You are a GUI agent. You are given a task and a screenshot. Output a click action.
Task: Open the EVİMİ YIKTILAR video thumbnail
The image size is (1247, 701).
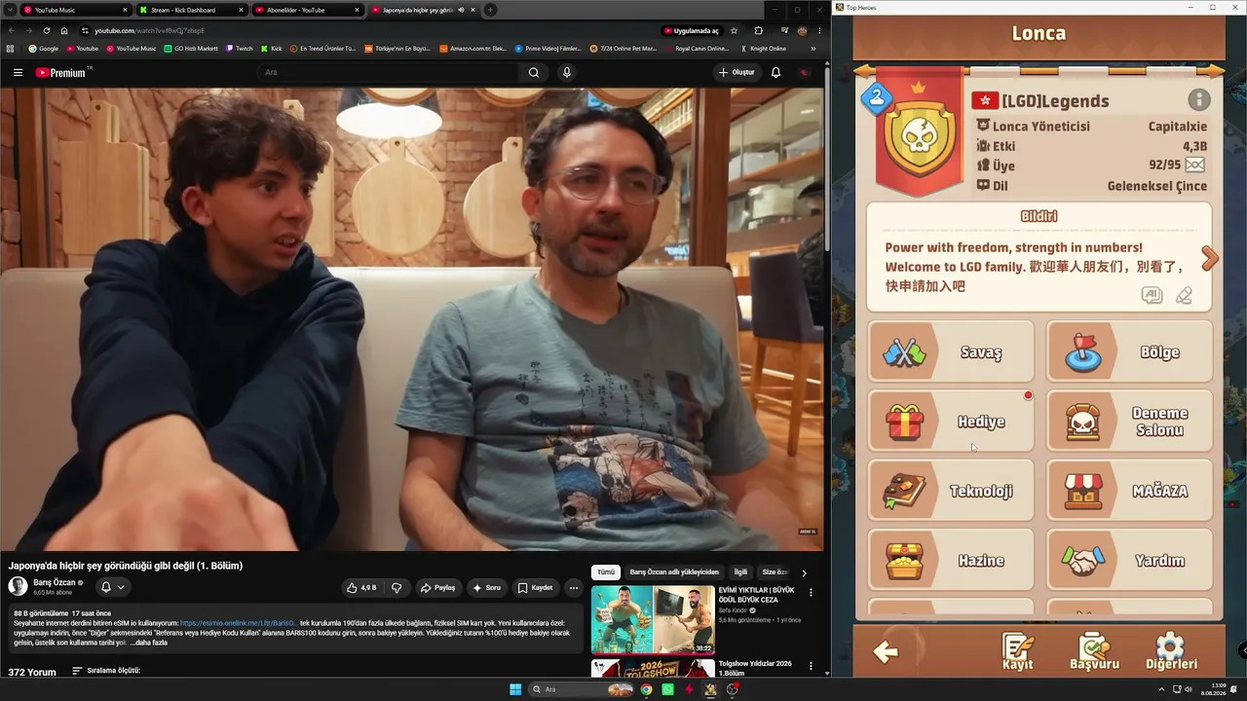(653, 619)
